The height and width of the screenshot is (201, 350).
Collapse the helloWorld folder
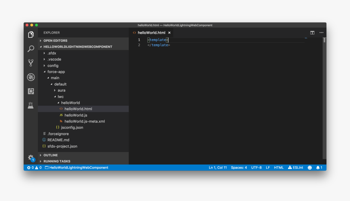58,103
